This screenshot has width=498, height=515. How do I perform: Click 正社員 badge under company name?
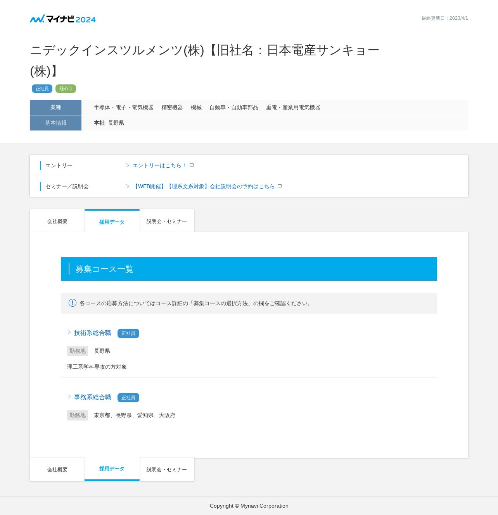tap(42, 89)
